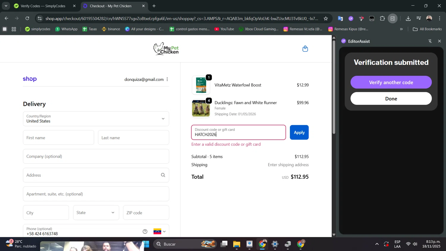
Task: Open Windows Start button
Action: [146, 244]
